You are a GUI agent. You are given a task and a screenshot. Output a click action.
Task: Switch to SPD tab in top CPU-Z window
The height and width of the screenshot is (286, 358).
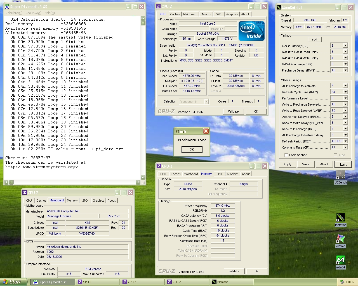click(219, 14)
